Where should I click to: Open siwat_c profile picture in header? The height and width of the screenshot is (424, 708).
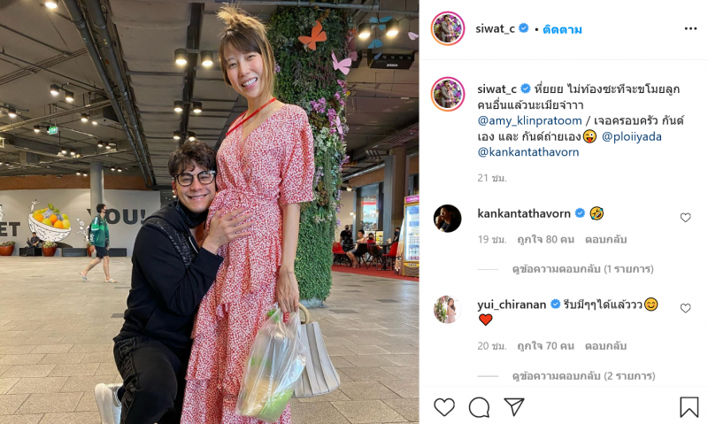(448, 28)
